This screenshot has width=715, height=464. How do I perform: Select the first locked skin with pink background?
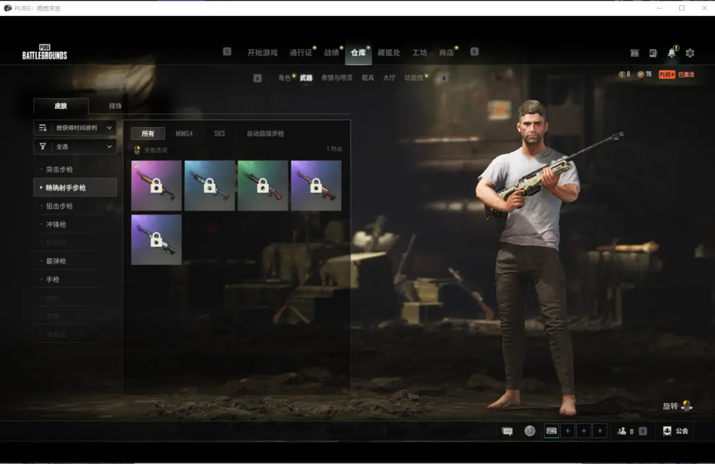click(x=156, y=185)
